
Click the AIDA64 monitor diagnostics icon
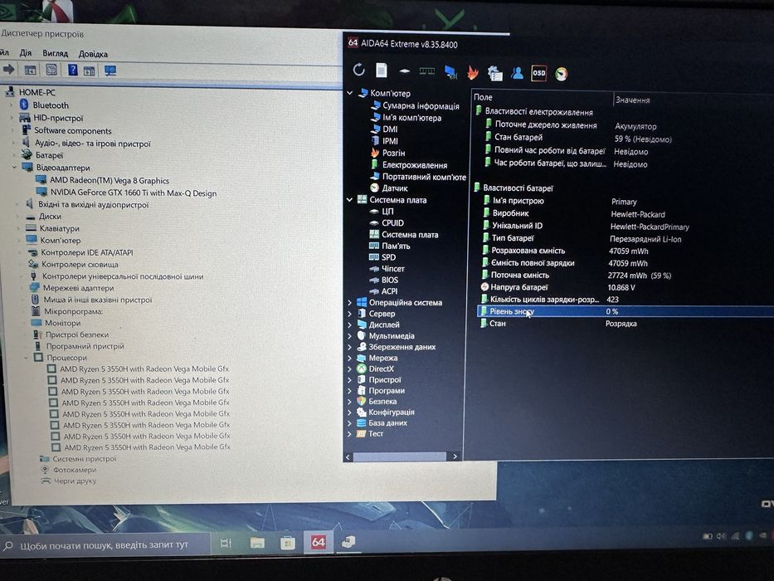[450, 72]
